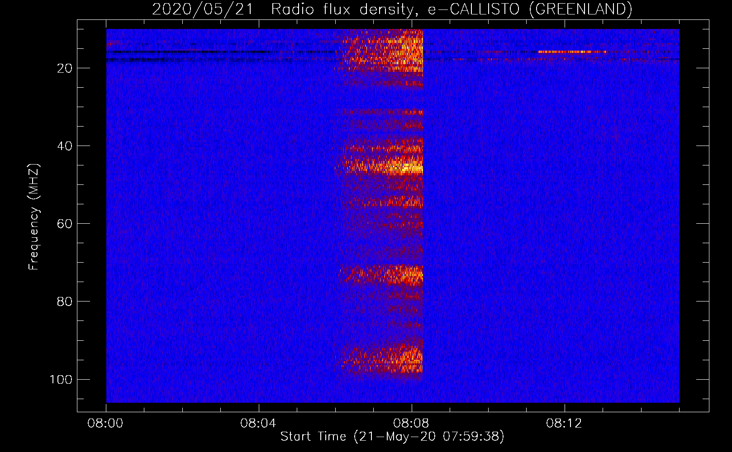Click the Start Time axis caption

pos(392,437)
